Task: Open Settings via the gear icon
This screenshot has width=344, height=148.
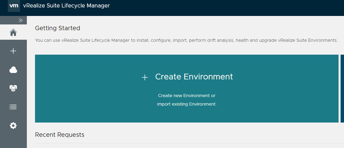Action: coord(13,126)
